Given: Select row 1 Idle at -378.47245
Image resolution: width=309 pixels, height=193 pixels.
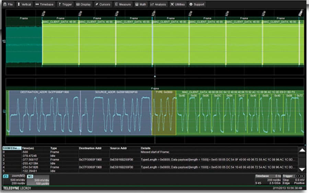Looking at the screenshot, I should [x=150, y=156].
